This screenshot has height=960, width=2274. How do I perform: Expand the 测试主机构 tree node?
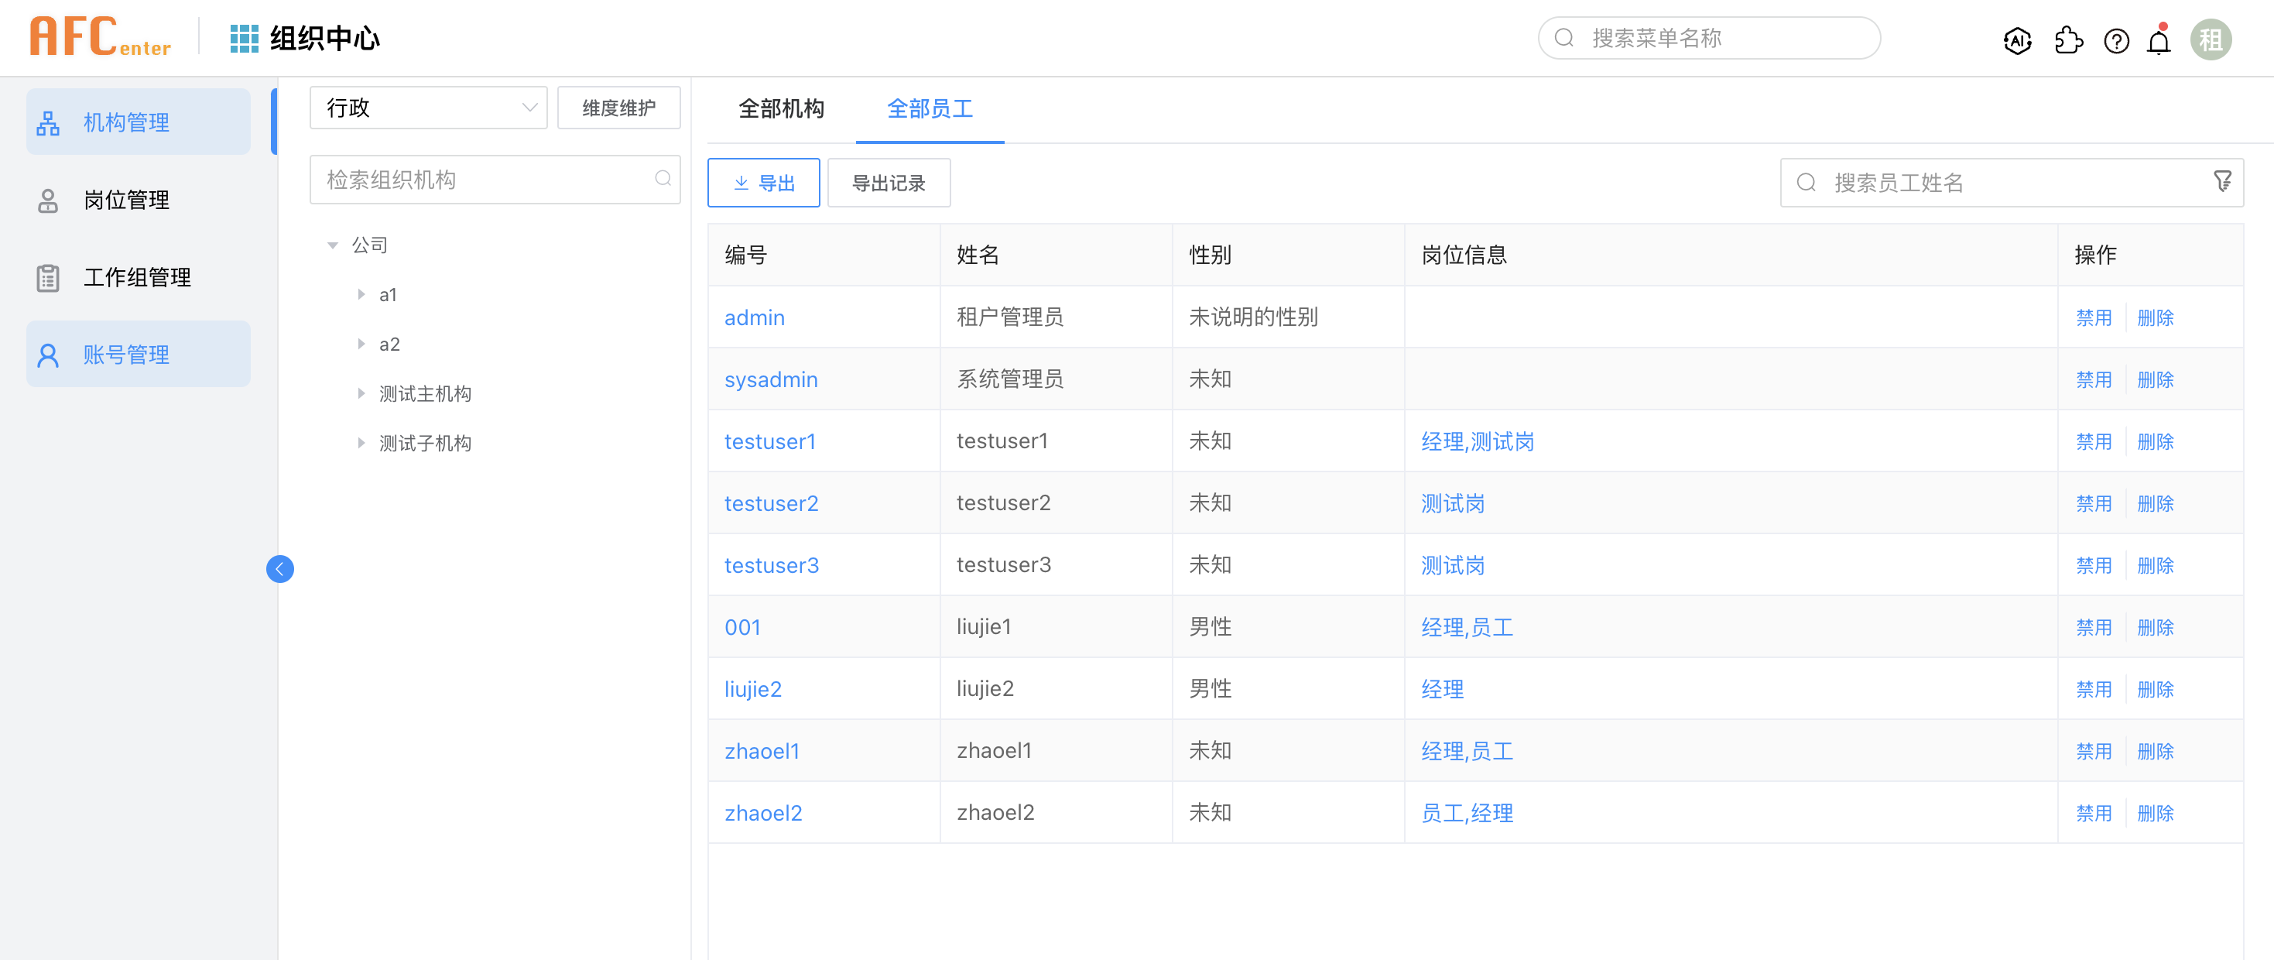(x=361, y=393)
